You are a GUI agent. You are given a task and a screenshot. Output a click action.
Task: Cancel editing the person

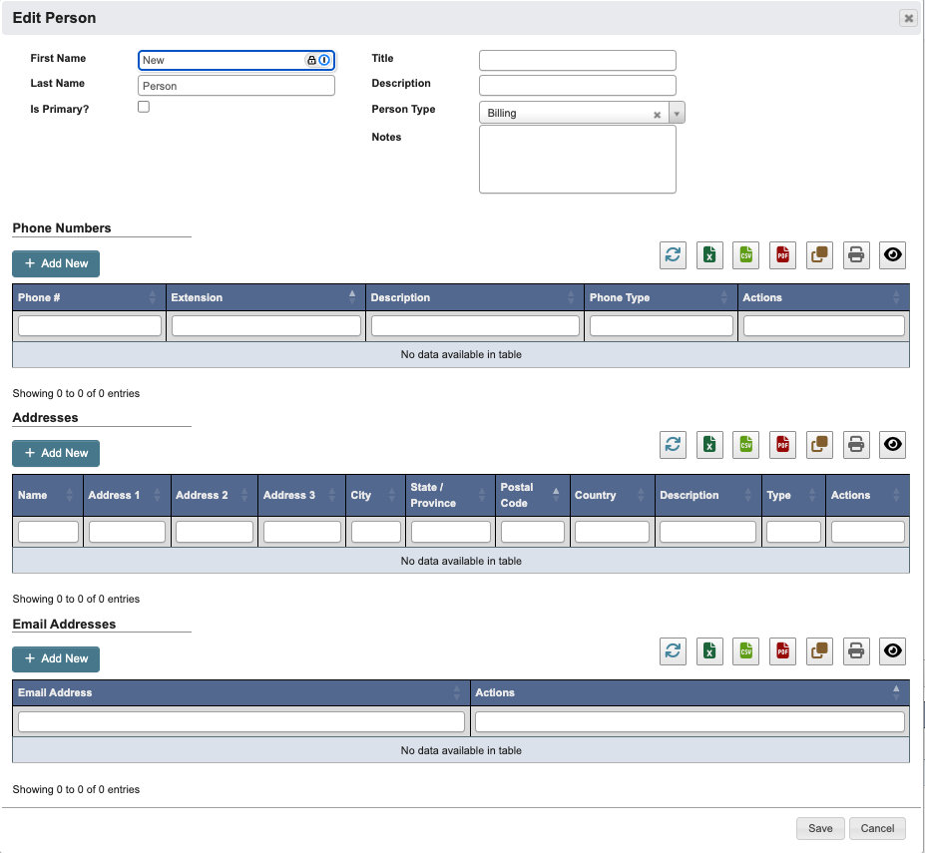click(x=877, y=828)
